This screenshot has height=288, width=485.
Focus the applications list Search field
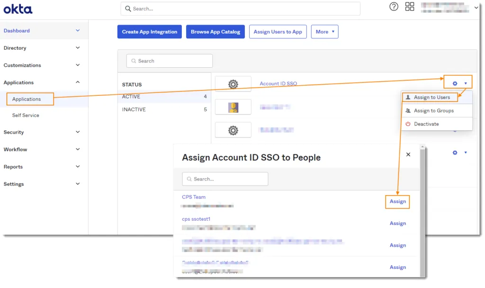point(170,61)
